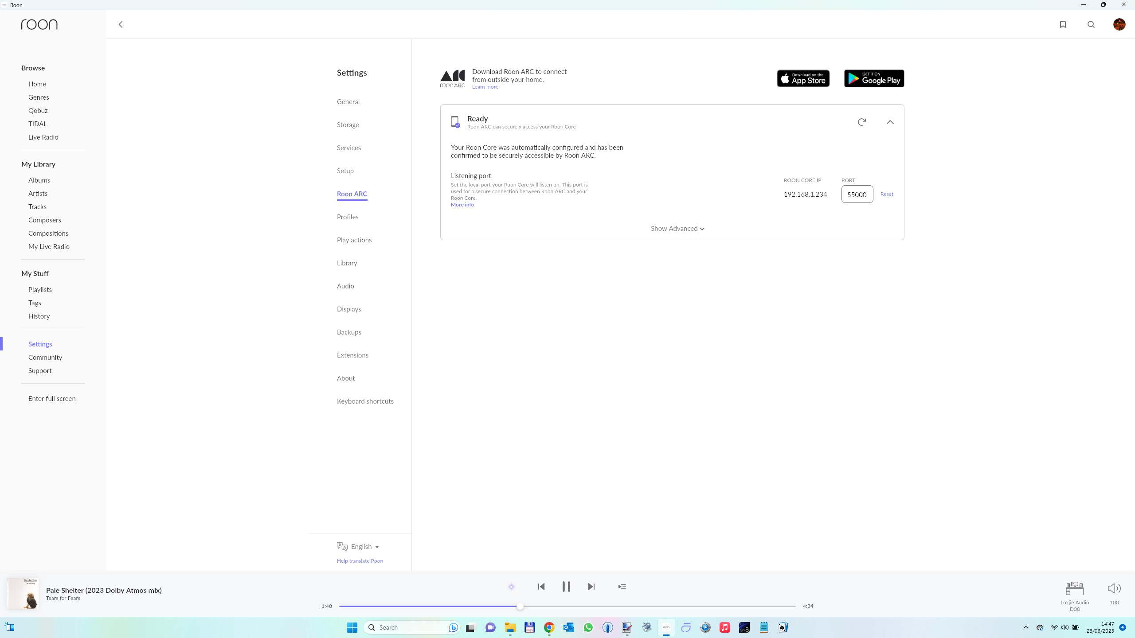
Task: Get Roon ARC on Google Play
Action: coord(874,78)
